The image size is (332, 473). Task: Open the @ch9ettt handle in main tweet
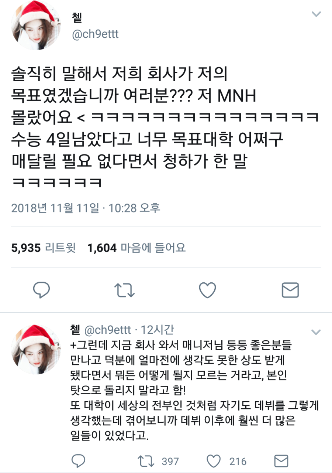coord(95,35)
